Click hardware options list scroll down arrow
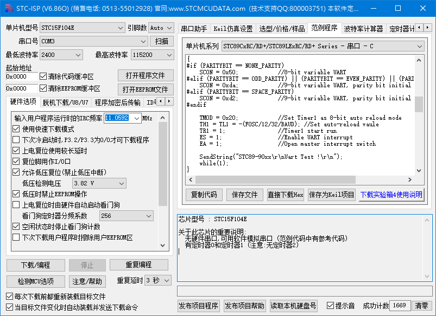Image resolution: width=436 pixels, height=316 pixels. pos(163,246)
